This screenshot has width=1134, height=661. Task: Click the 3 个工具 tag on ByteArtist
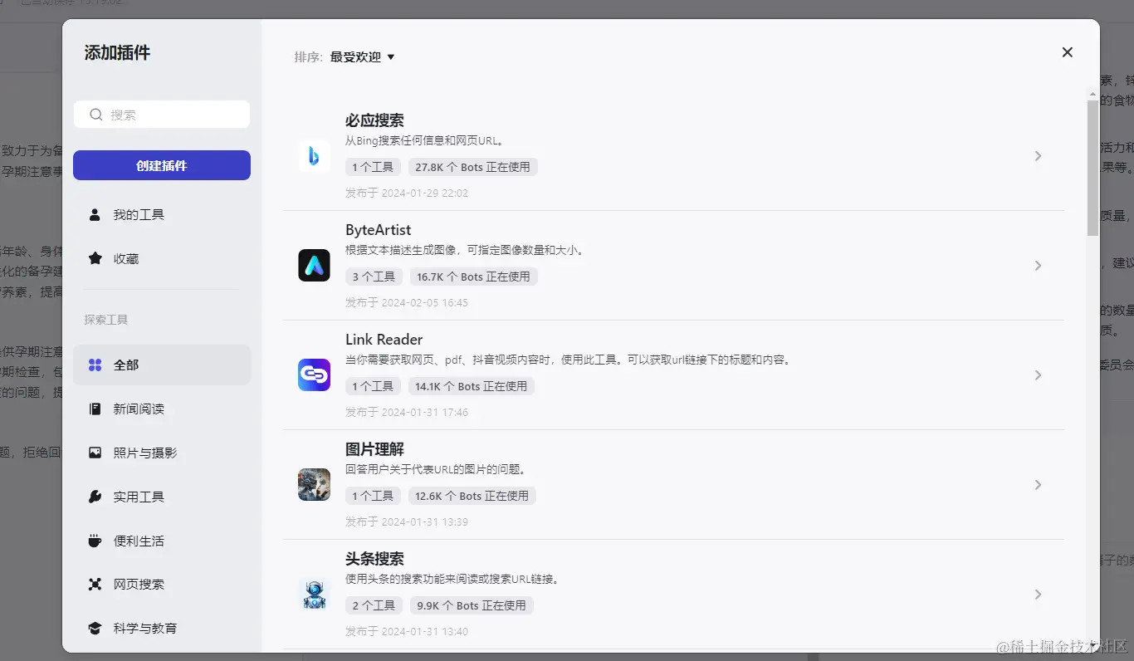point(374,277)
